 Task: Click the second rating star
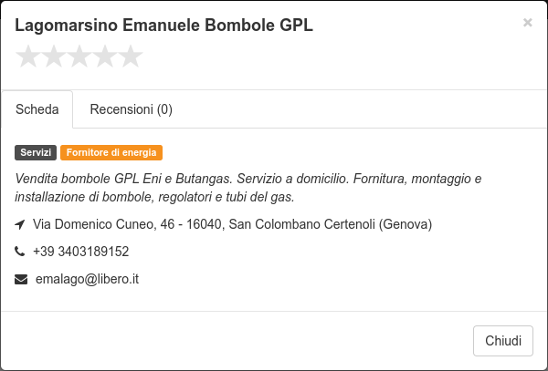point(54,57)
